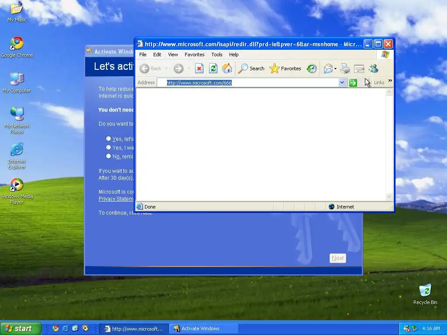
Task: Open the History clock icon
Action: click(x=312, y=68)
